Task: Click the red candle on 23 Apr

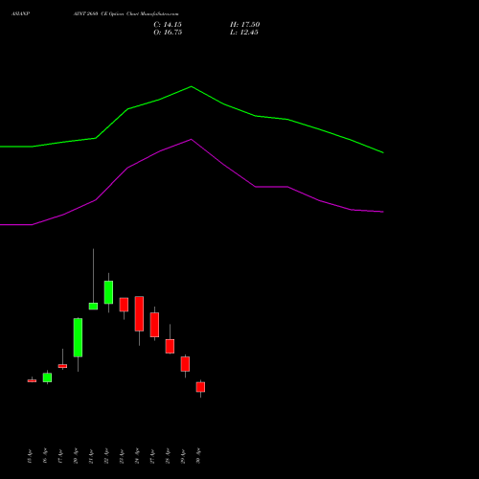Action: tap(124, 305)
